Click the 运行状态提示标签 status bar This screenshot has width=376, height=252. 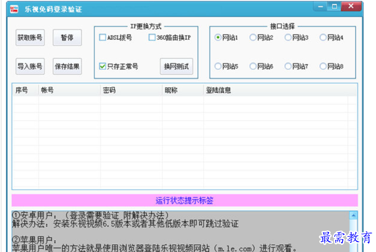185,201
